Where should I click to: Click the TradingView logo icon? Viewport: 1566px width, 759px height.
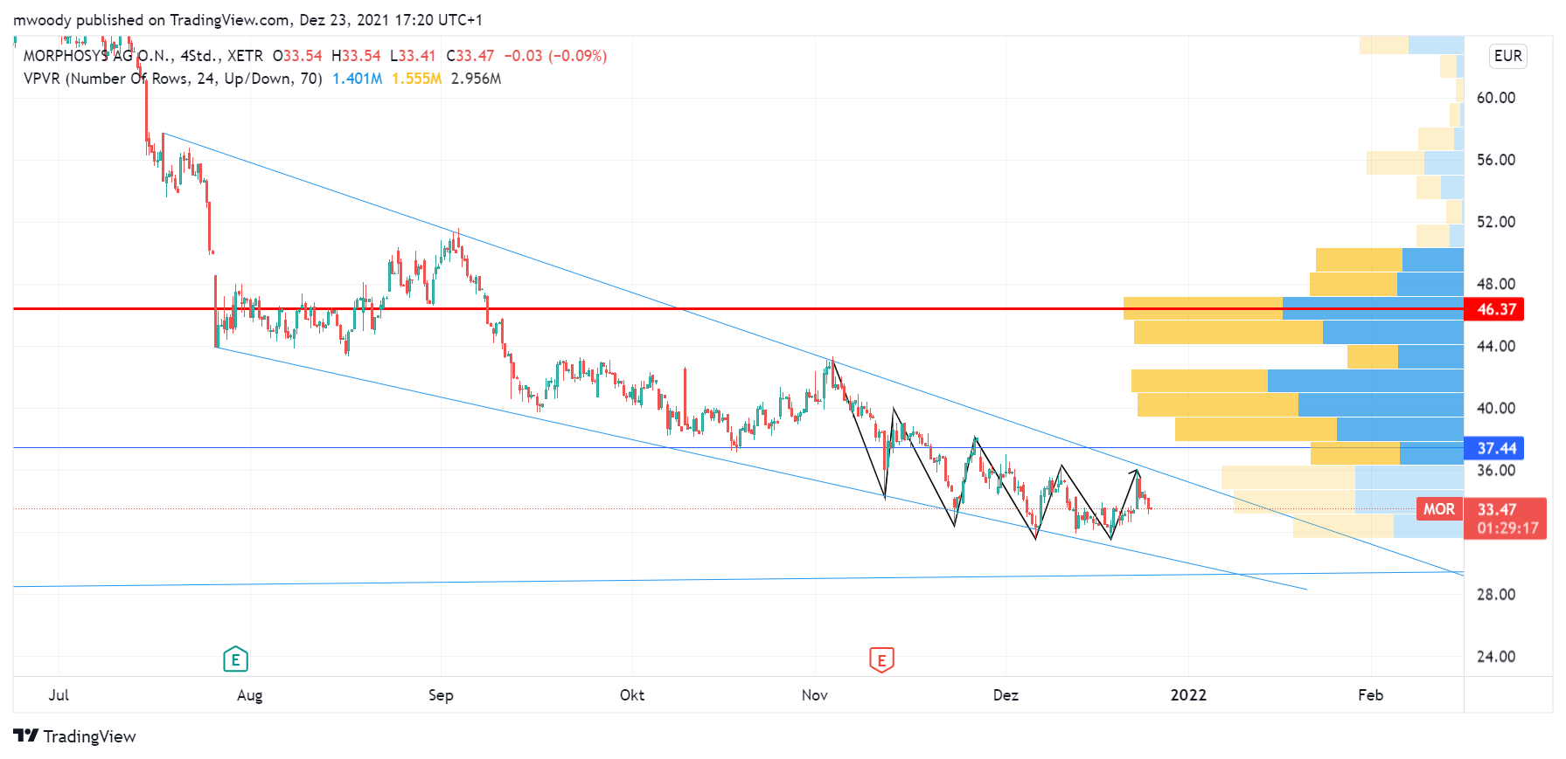pos(26,736)
